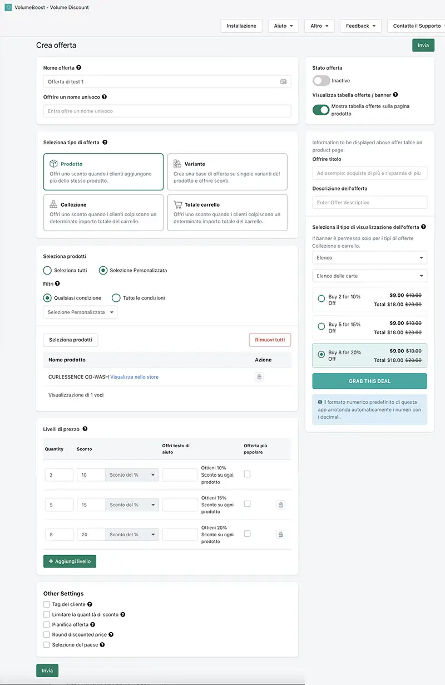Viewport: 445px width, 685px height.
Task: Click the Aggiungi livello button
Action: tap(70, 561)
